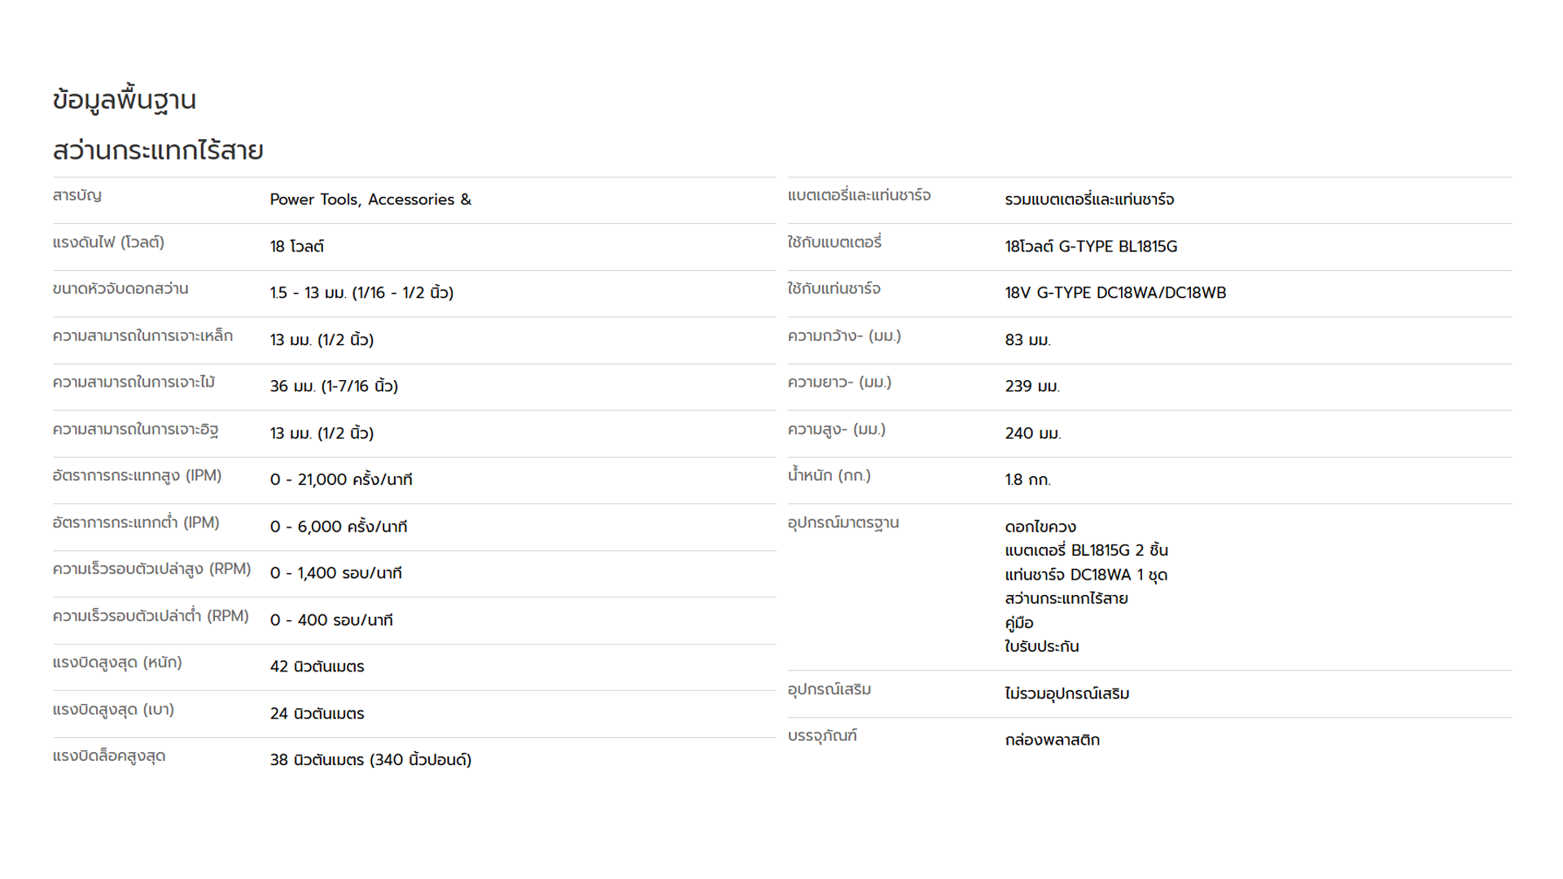Click the 42 นิวตันเมตร torque value

coord(317,667)
